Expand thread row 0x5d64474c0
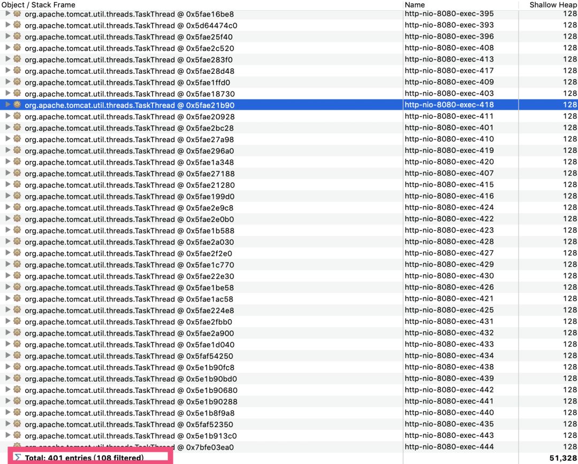This screenshot has width=578, height=464. [7, 26]
